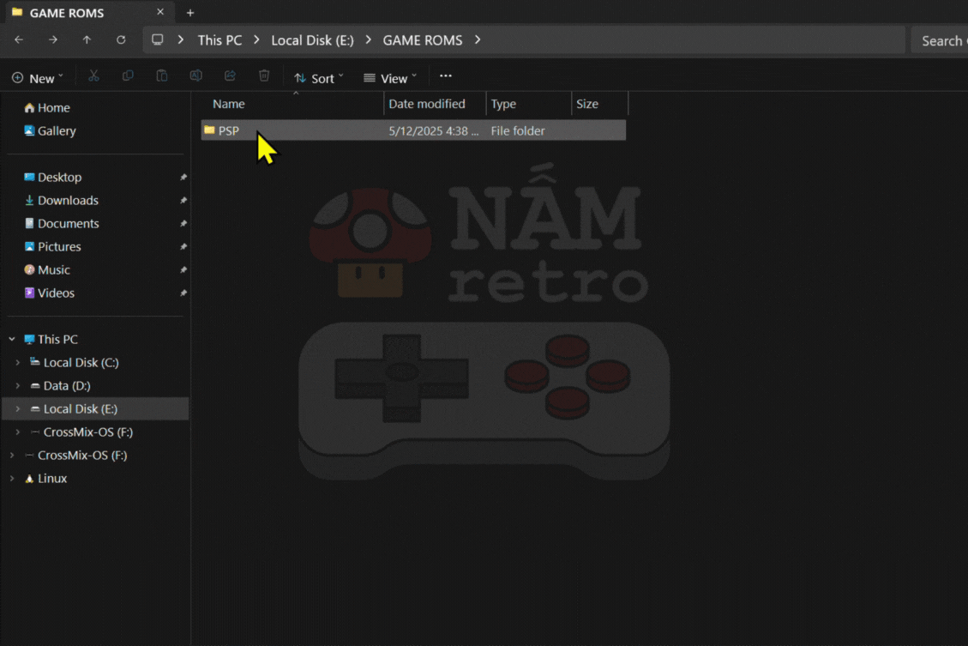Open the View dropdown
This screenshot has height=646, width=968.
tap(390, 78)
